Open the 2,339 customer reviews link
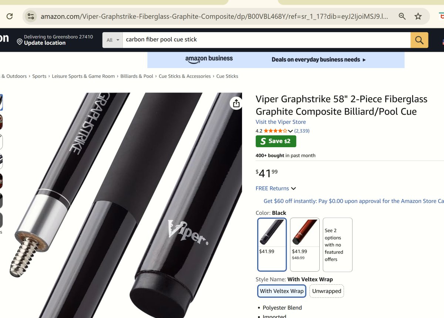444x318 pixels. coord(302,131)
